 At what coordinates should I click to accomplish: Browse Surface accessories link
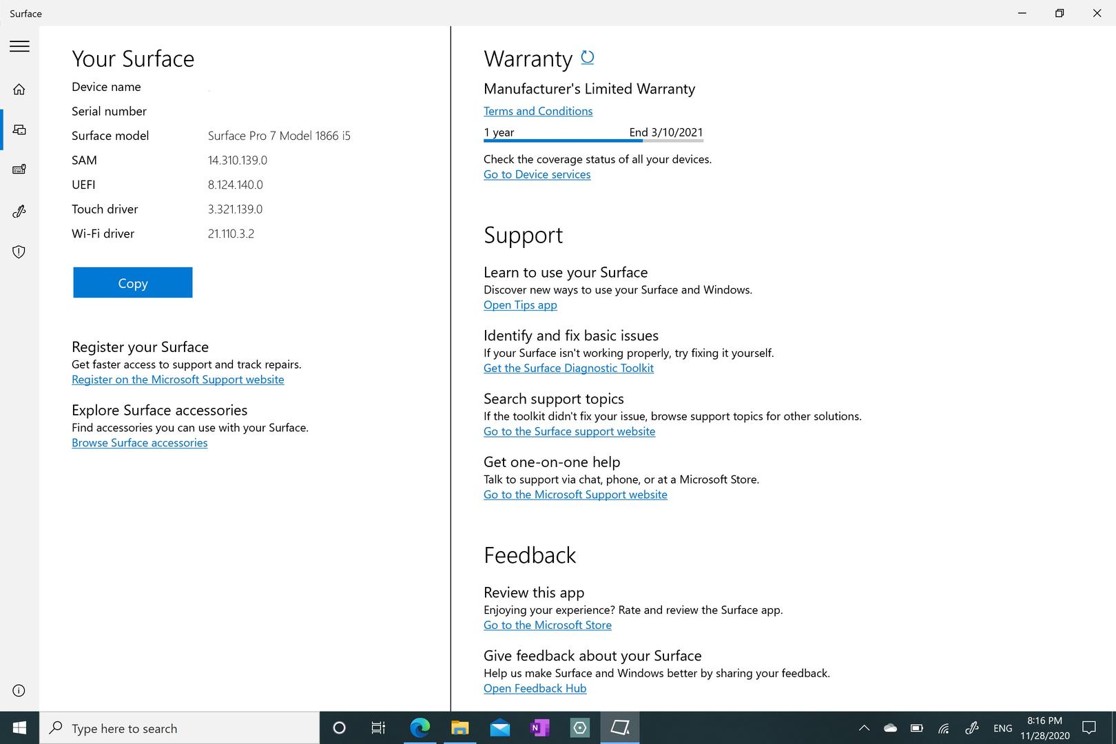point(140,443)
